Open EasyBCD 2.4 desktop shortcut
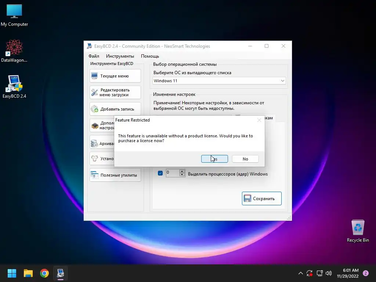 click(14, 87)
